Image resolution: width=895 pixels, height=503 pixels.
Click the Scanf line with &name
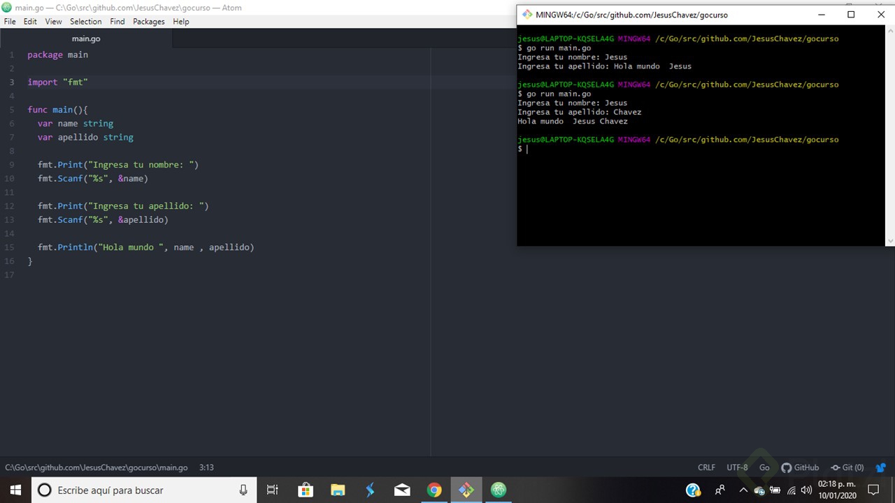pos(93,179)
